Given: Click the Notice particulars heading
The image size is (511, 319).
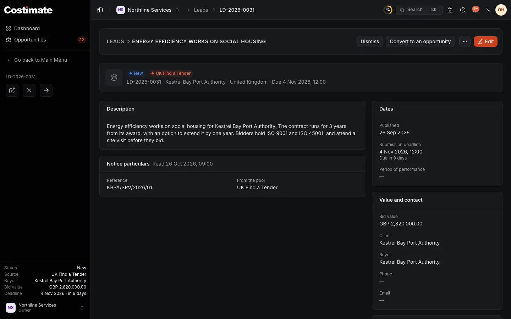Looking at the screenshot, I should pos(128,164).
